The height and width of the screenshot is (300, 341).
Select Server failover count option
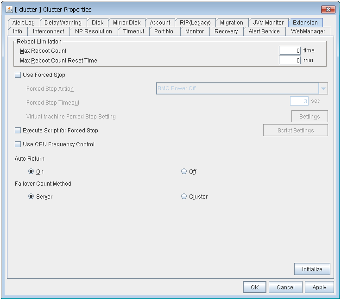coord(31,196)
